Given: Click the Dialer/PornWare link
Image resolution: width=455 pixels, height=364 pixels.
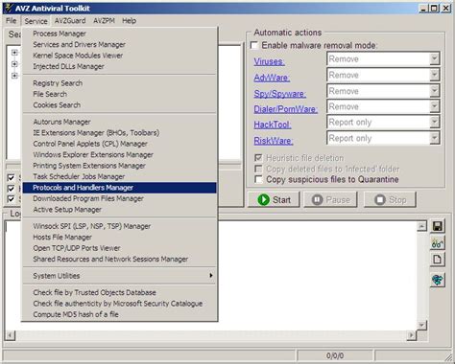Looking at the screenshot, I should pyautogui.click(x=286, y=109).
